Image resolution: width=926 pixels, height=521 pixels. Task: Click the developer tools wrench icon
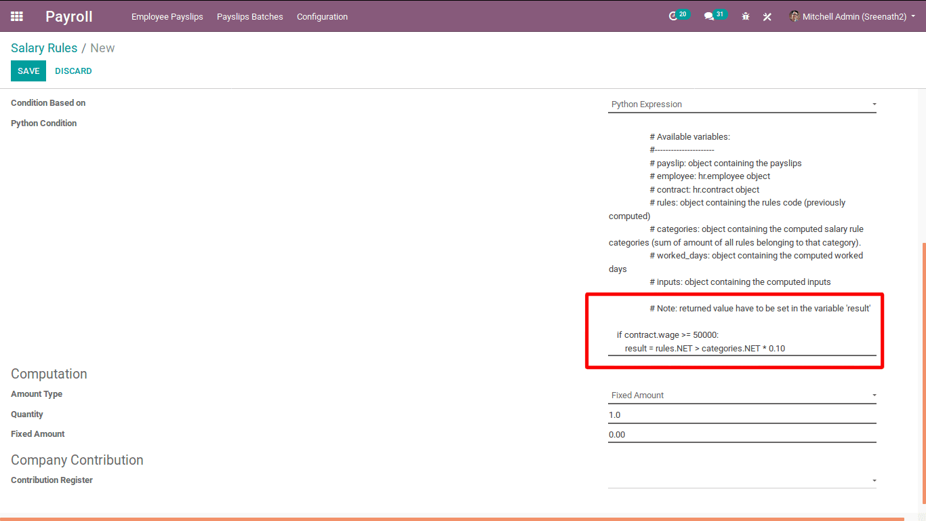coord(767,16)
